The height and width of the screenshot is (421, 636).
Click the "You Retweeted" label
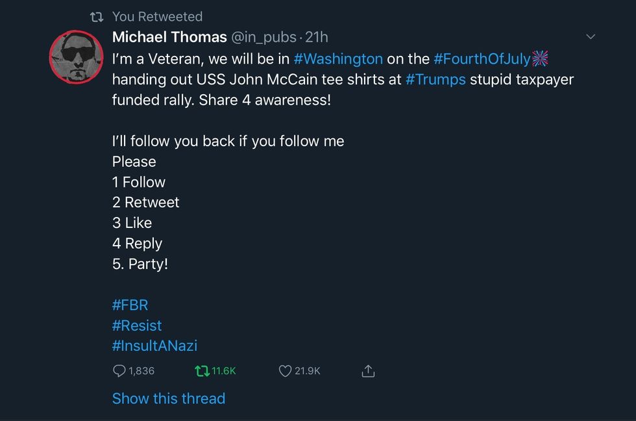click(157, 17)
